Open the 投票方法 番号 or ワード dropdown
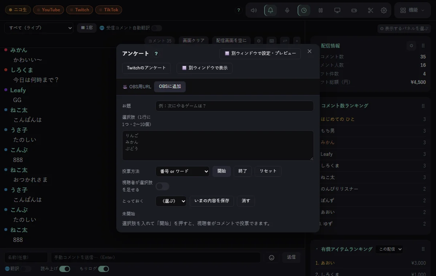 pos(182,171)
